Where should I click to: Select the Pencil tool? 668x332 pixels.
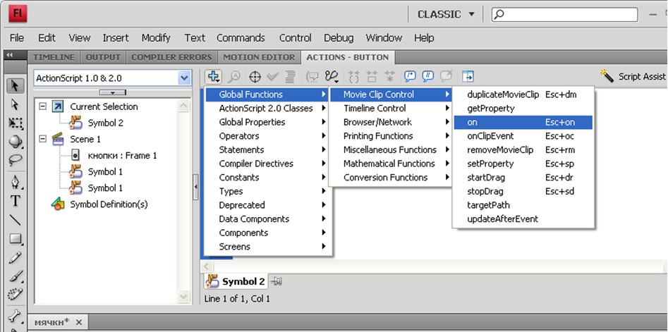pos(15,257)
